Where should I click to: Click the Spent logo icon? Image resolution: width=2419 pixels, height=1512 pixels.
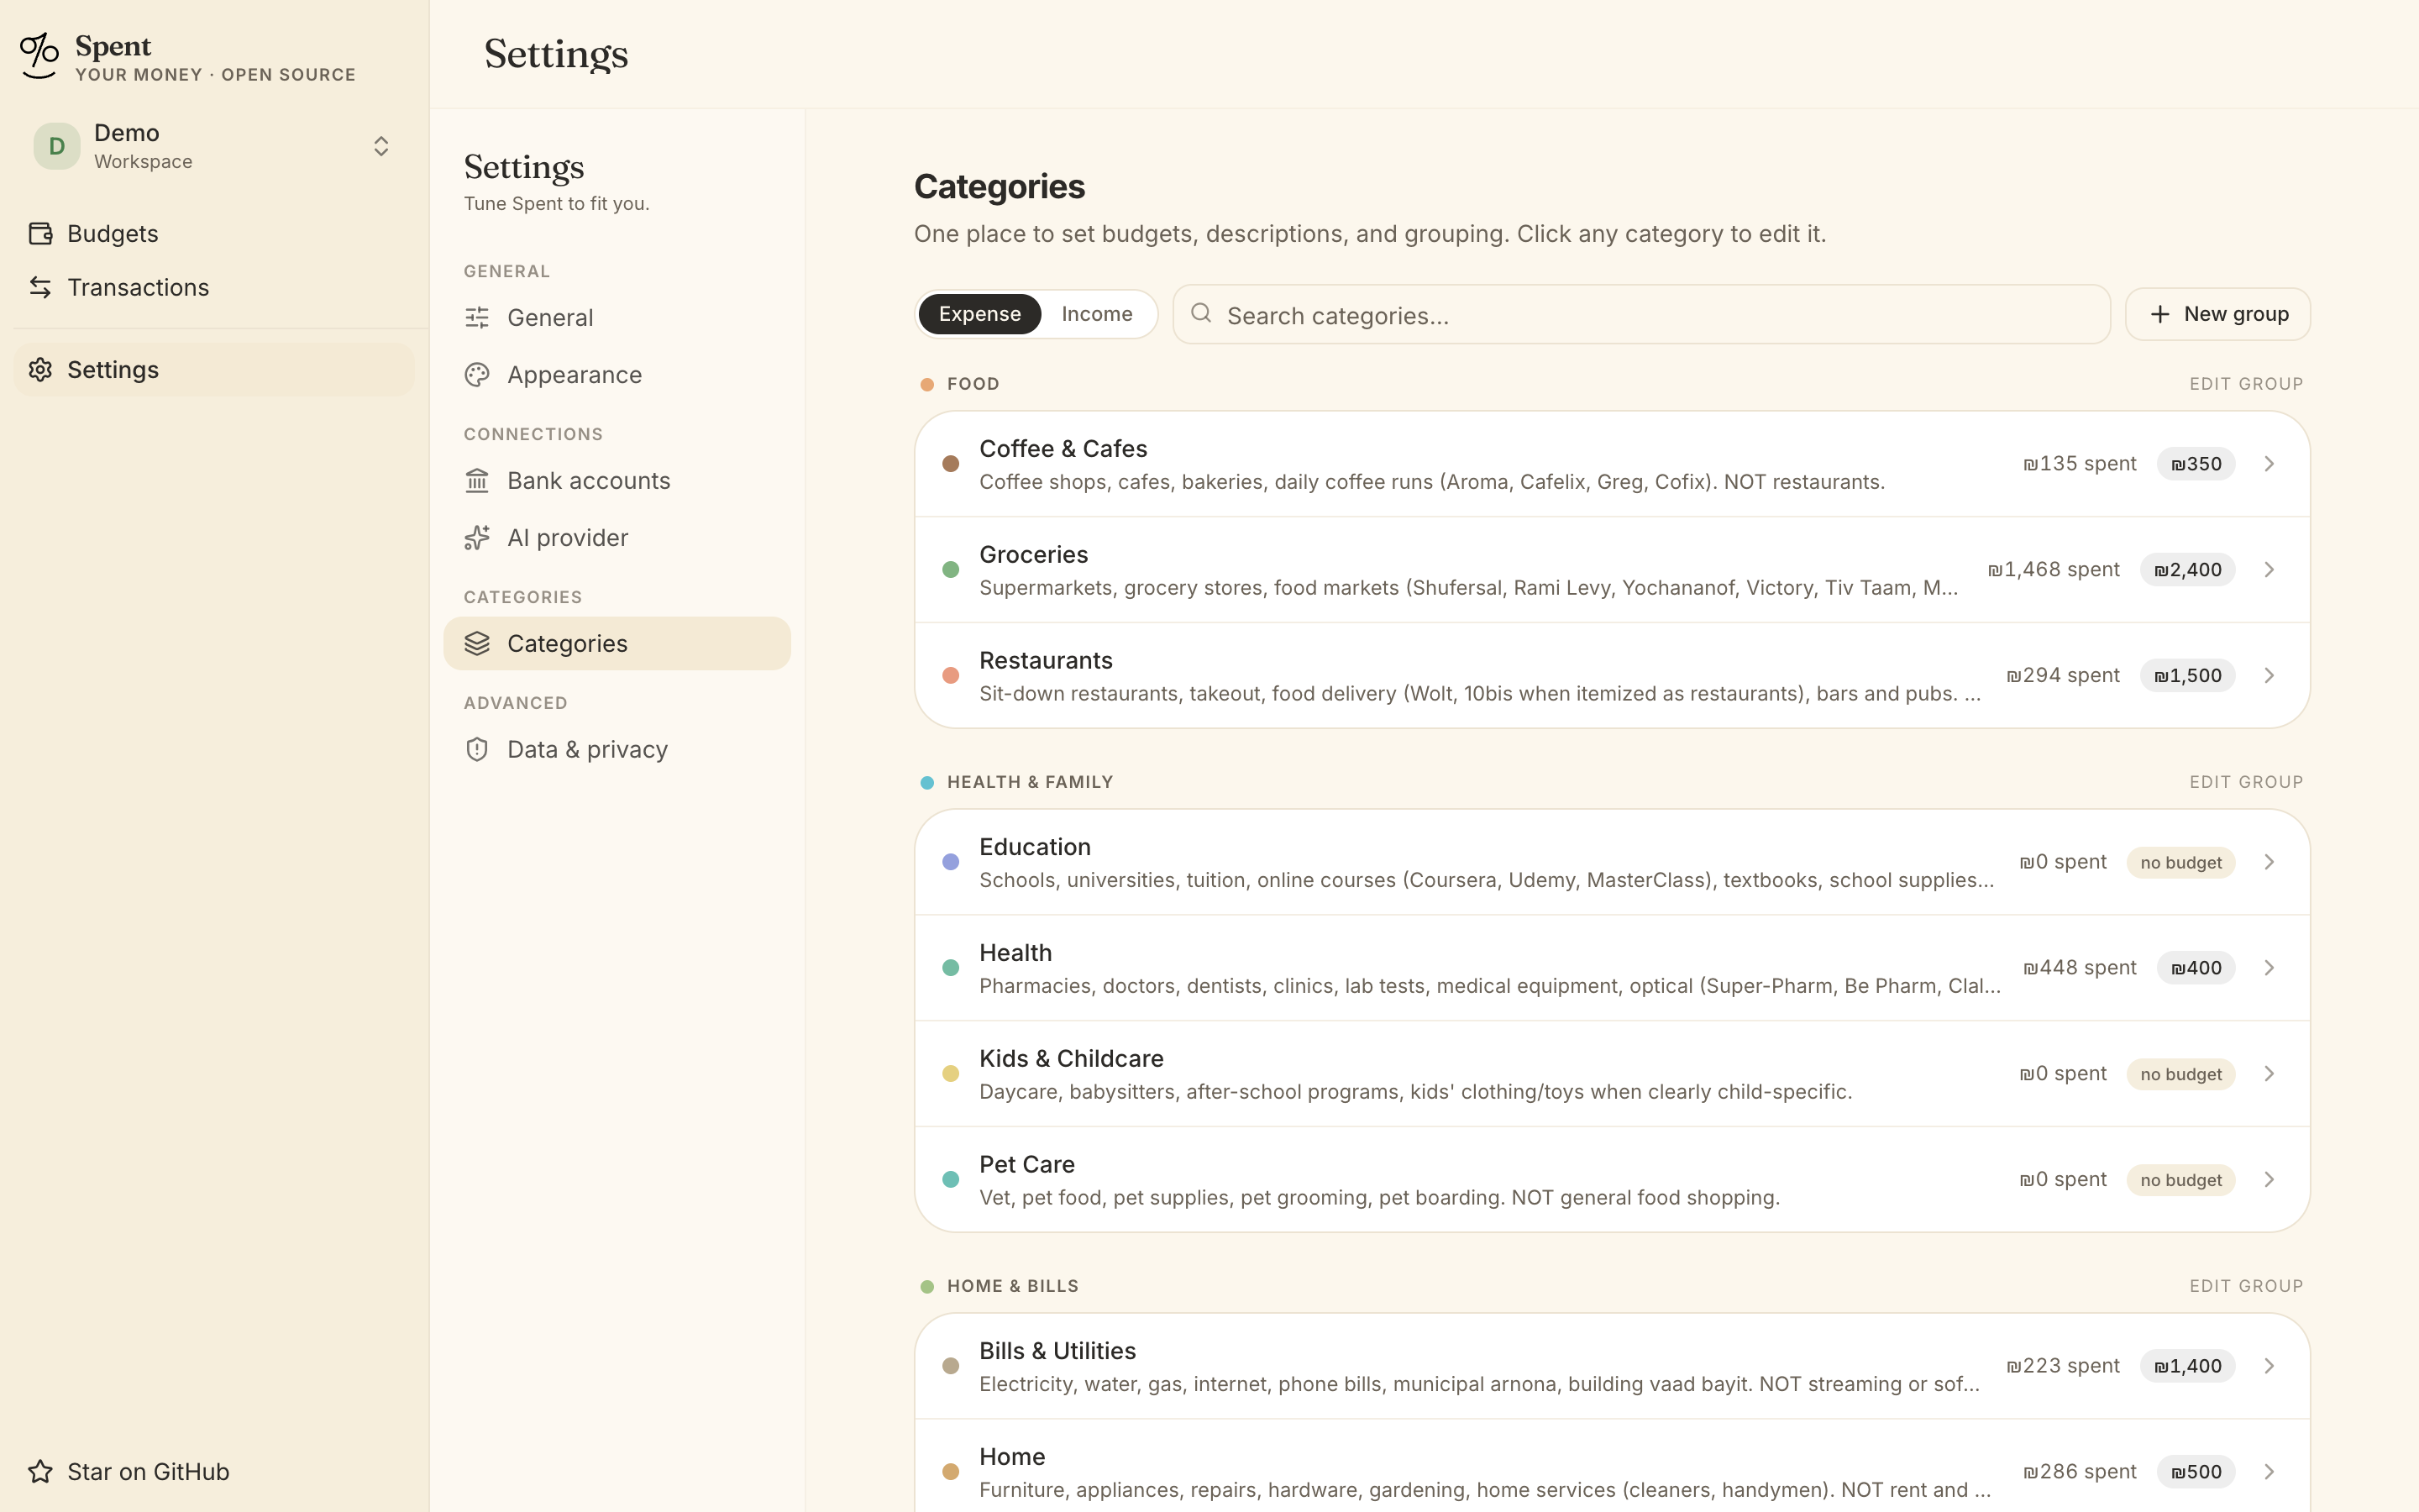(x=40, y=56)
